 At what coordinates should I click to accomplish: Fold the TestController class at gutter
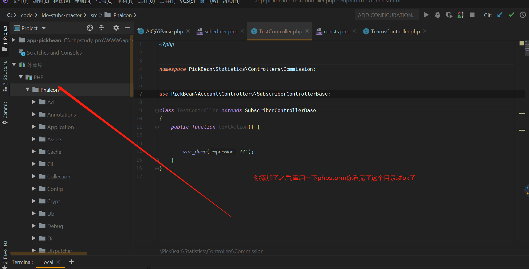tap(157, 111)
